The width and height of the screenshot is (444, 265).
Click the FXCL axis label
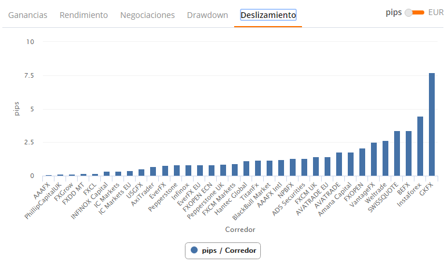tap(90, 189)
